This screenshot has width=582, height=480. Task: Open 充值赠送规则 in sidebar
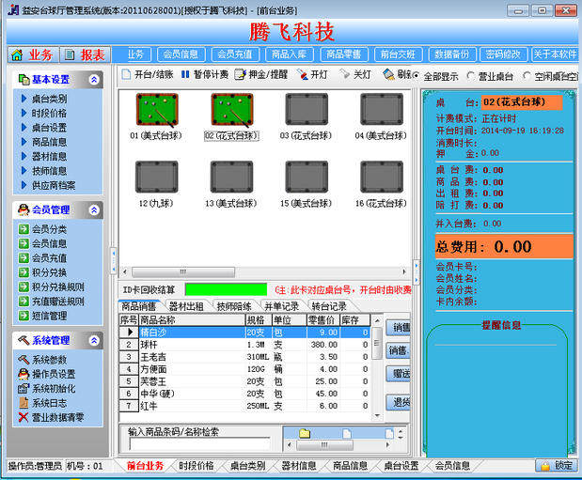pos(51,302)
